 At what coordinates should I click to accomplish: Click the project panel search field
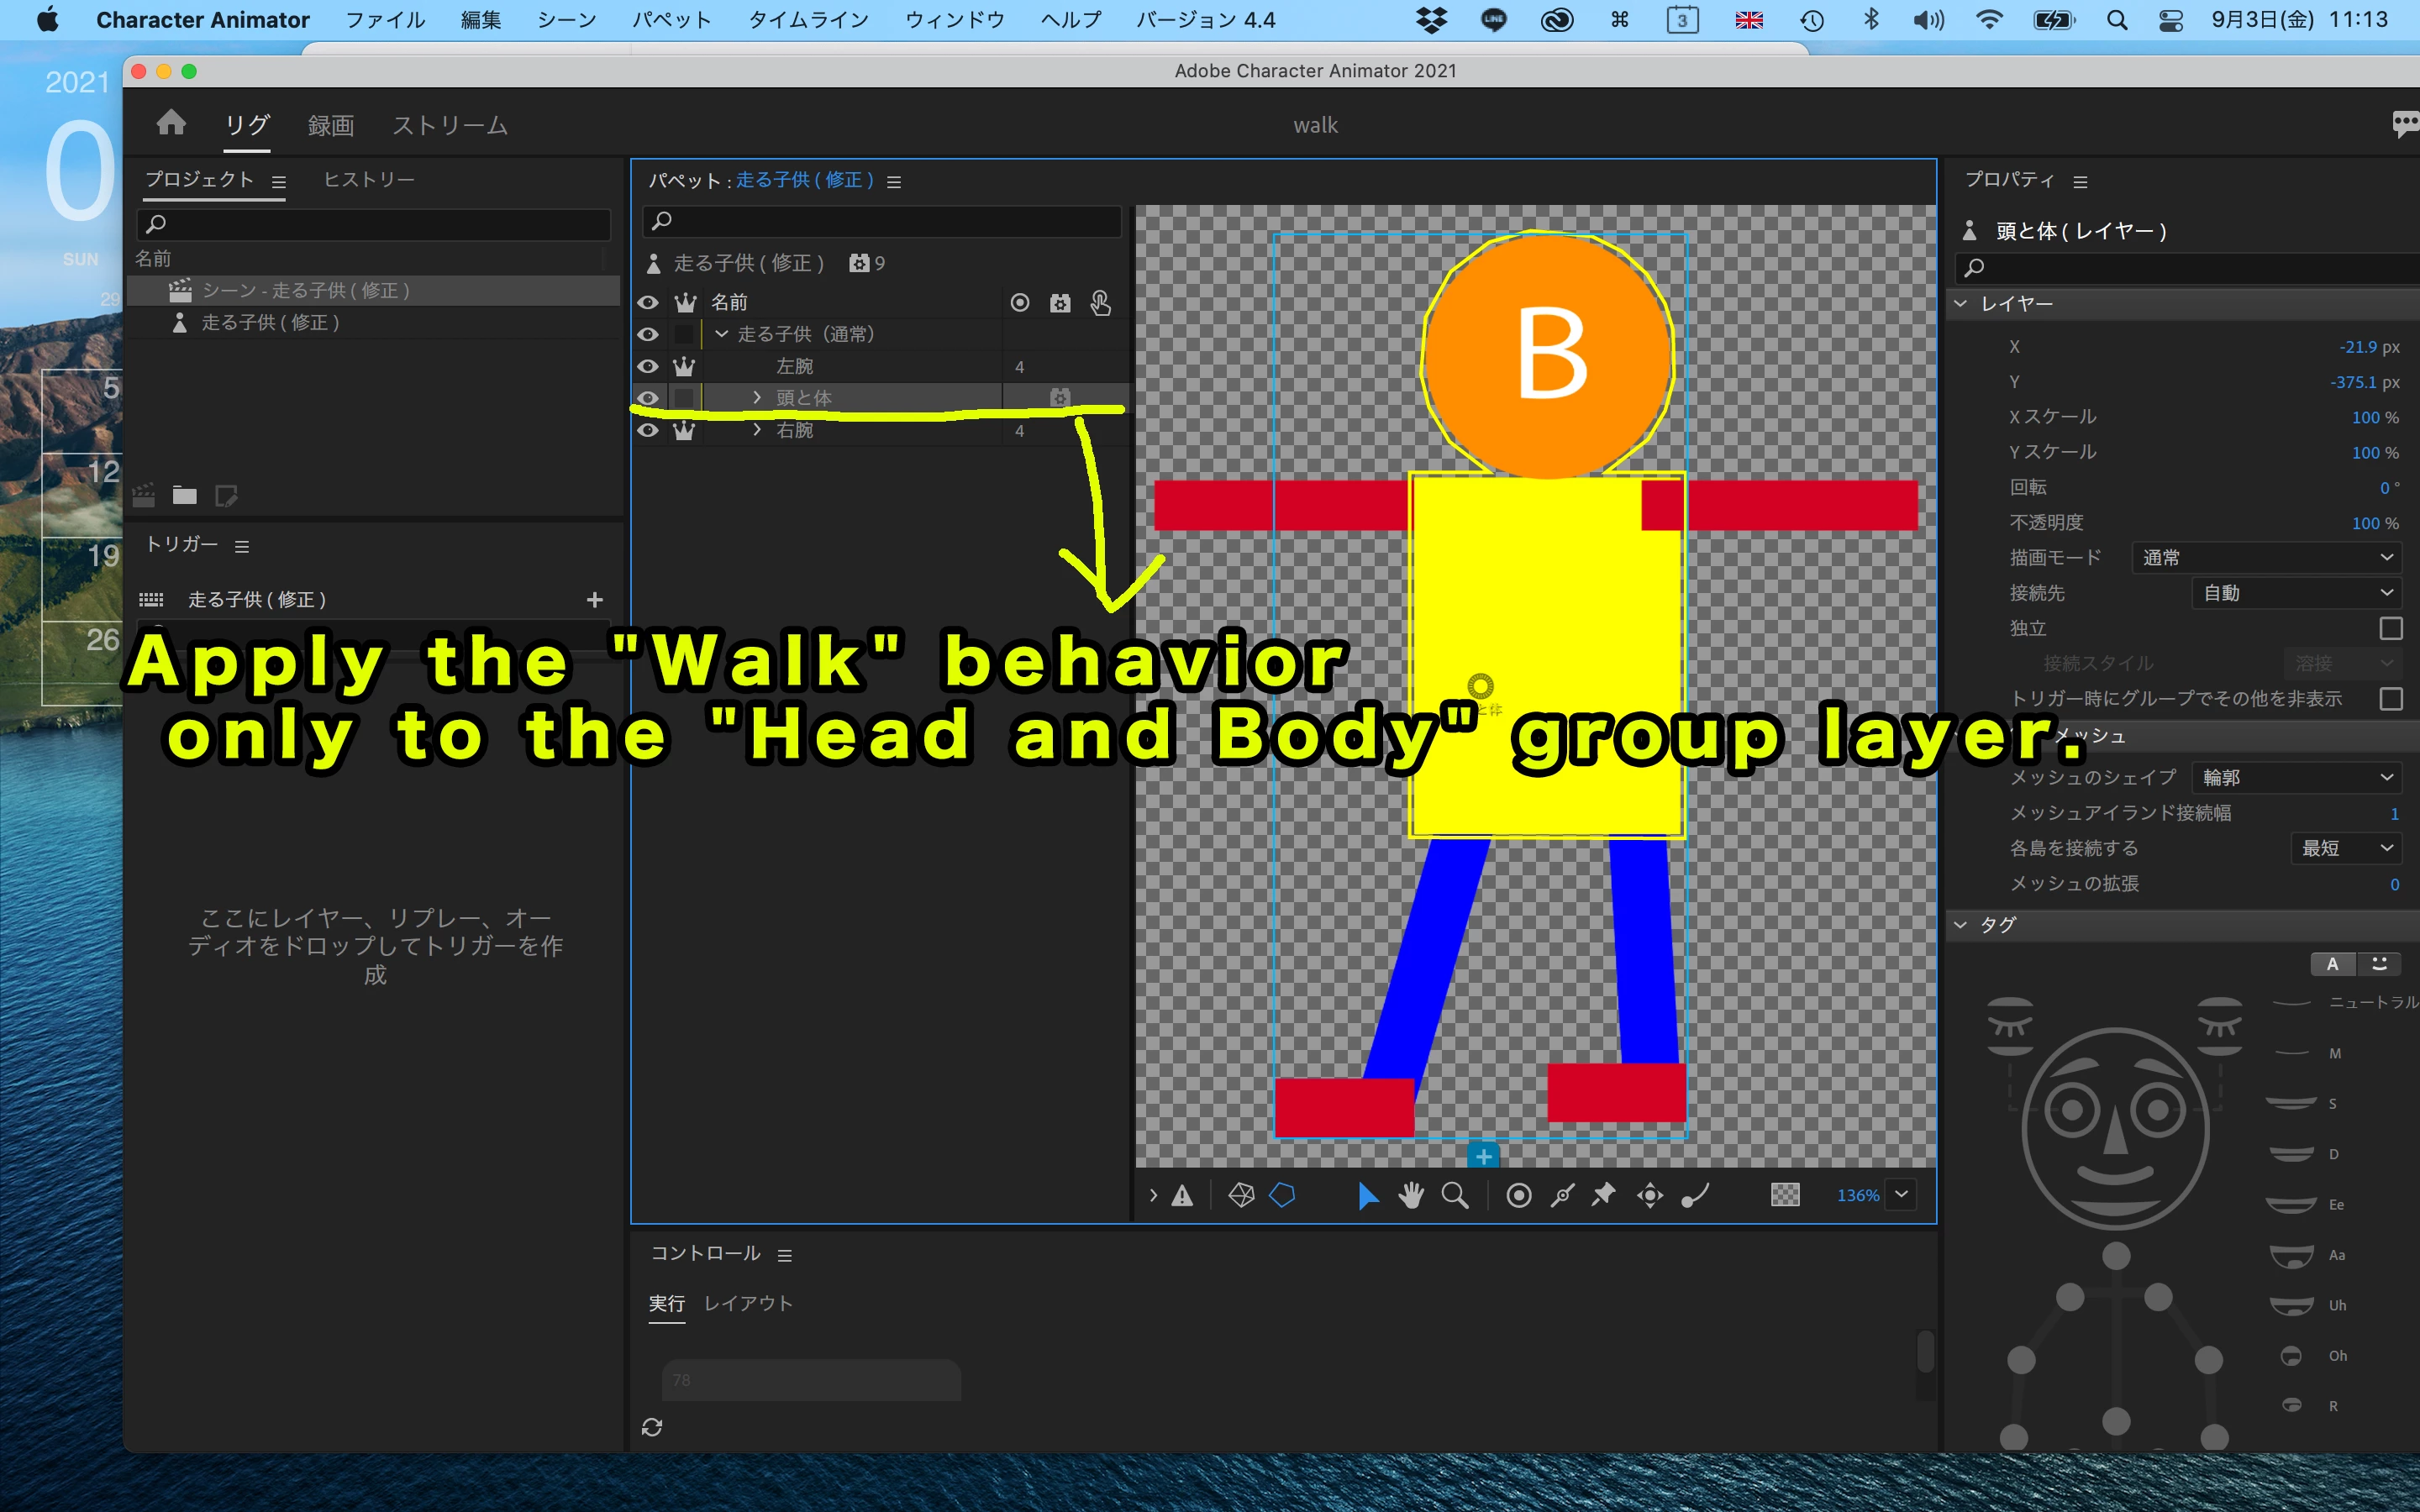click(x=373, y=224)
